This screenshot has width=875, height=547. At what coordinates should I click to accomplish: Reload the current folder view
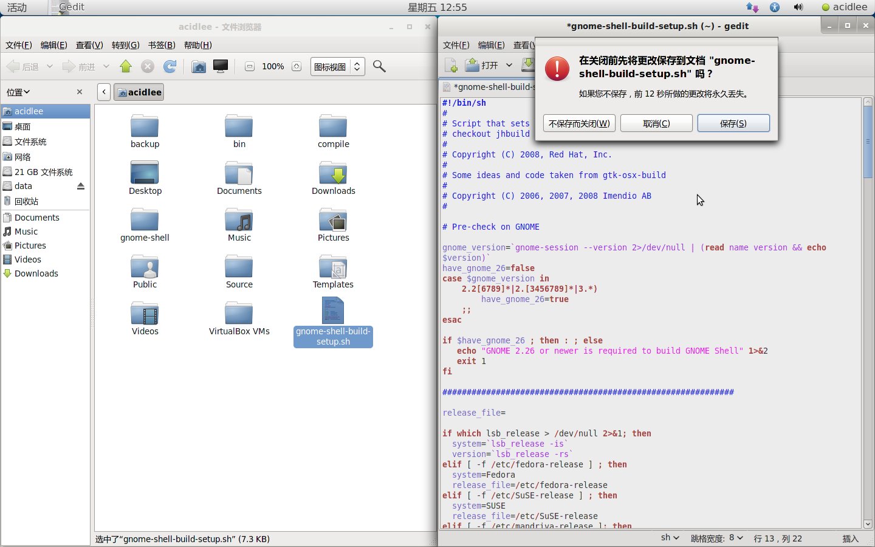[x=170, y=67]
